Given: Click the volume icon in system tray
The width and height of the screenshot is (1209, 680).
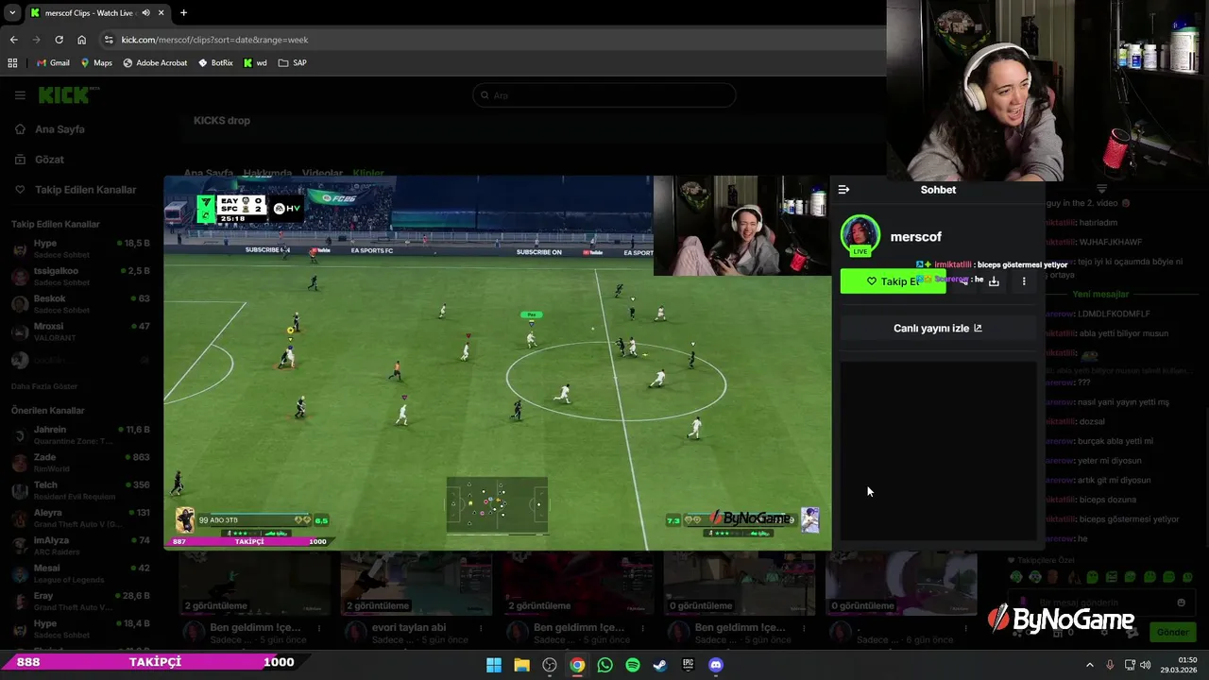Looking at the screenshot, I should tap(1146, 665).
